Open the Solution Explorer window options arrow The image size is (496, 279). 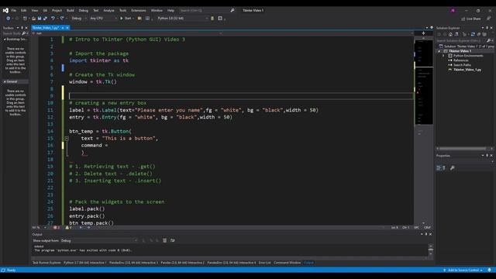(483, 28)
